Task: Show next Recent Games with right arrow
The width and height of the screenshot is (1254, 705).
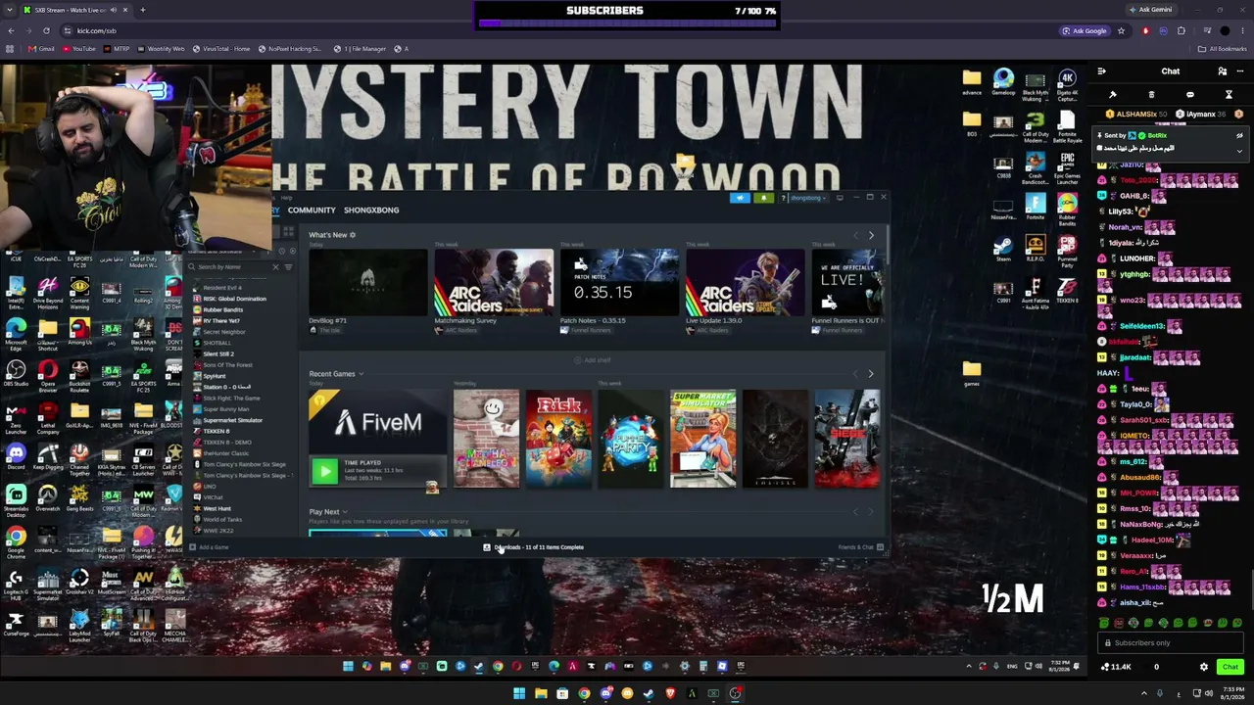Action: coord(871,374)
